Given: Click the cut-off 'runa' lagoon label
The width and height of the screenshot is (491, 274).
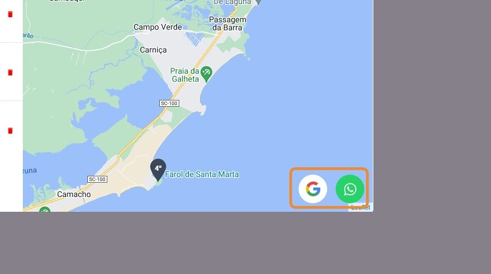Looking at the screenshot, I should (30, 171).
